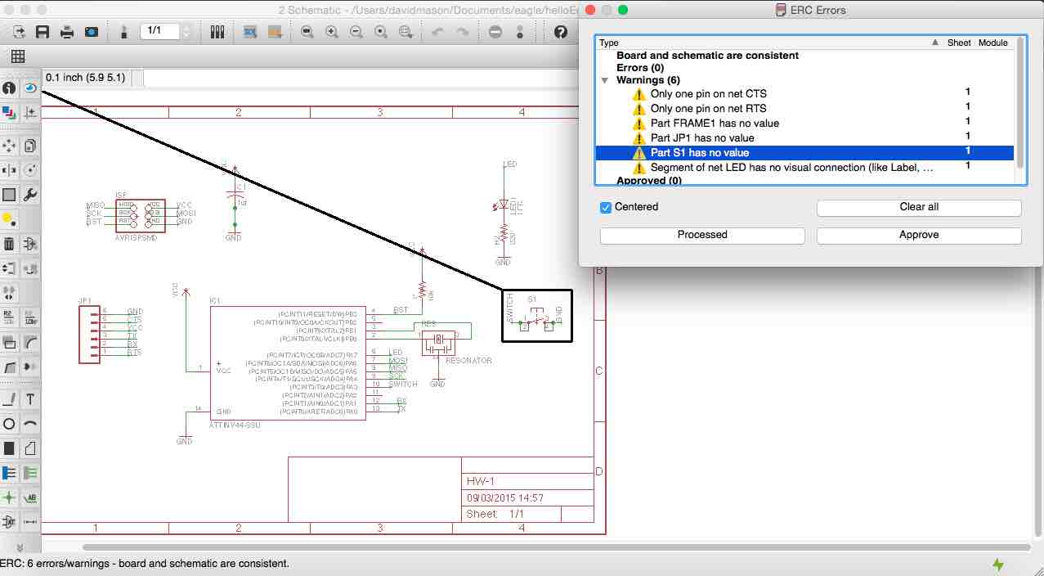Screen dimensions: 1044x576
Task: Click the Grid settings icon
Action: 18,56
